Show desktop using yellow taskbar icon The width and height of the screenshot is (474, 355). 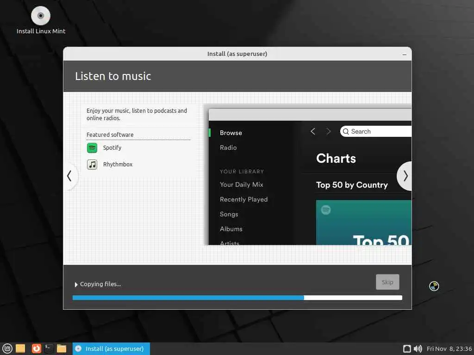pyautogui.click(x=20, y=349)
